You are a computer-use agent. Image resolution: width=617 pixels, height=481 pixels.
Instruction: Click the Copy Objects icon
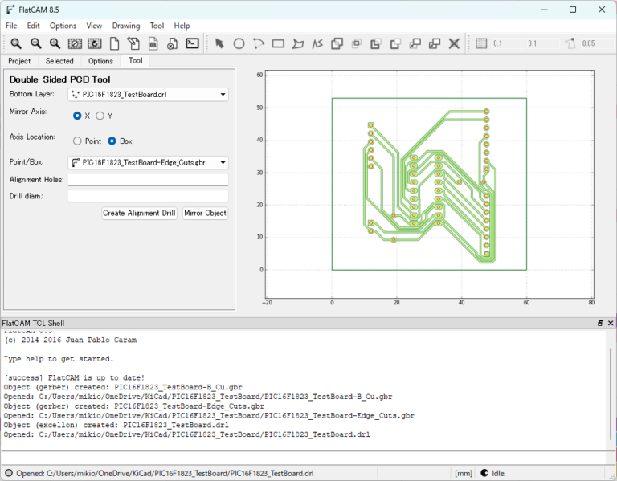(x=435, y=43)
